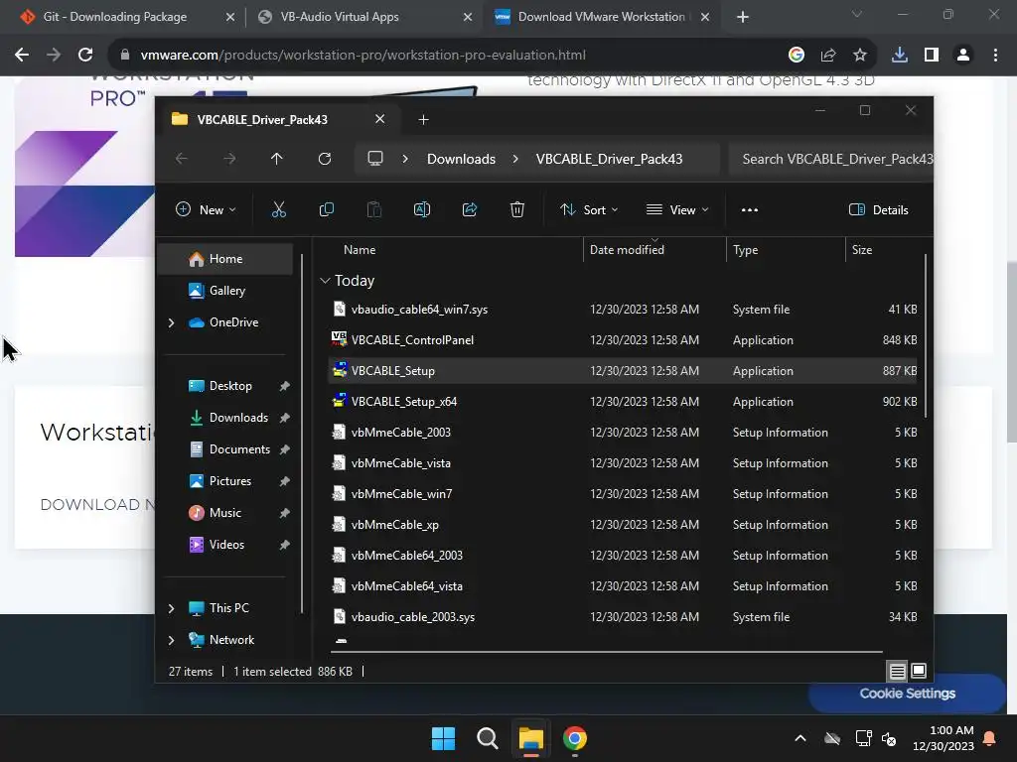
Task: Sort by Name column header
Action: point(360,249)
